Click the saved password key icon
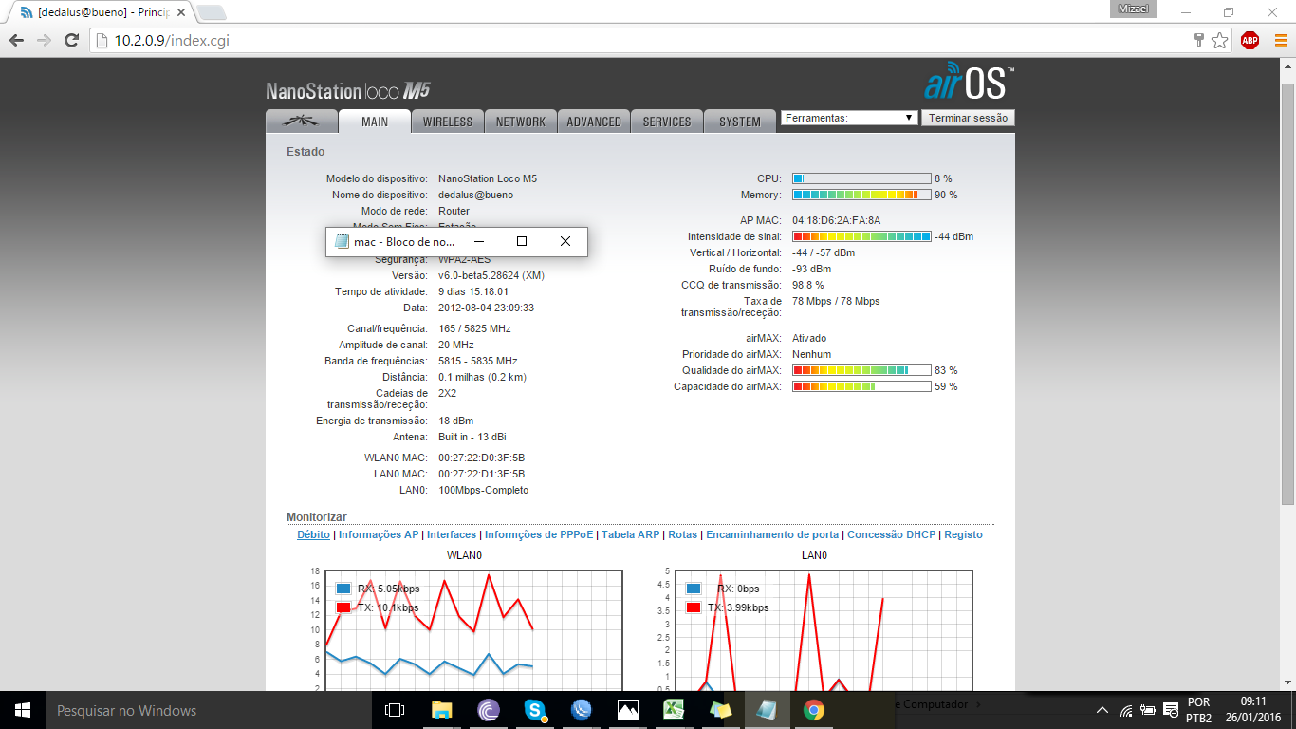This screenshot has height=729, width=1296. (x=1199, y=40)
